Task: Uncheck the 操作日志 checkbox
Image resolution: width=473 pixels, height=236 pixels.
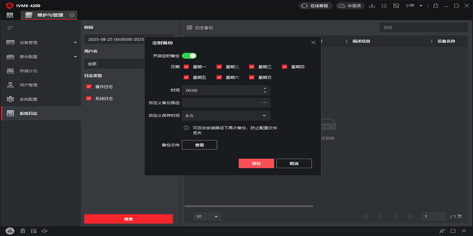Action: click(89, 87)
